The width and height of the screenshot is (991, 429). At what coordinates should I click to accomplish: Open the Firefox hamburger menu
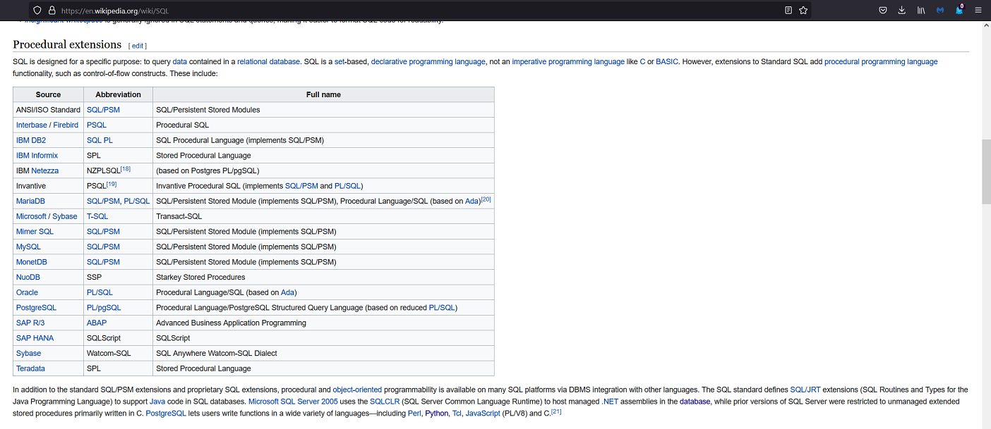978,11
